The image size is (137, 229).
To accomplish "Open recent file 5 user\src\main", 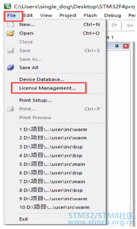I will (52, 164).
